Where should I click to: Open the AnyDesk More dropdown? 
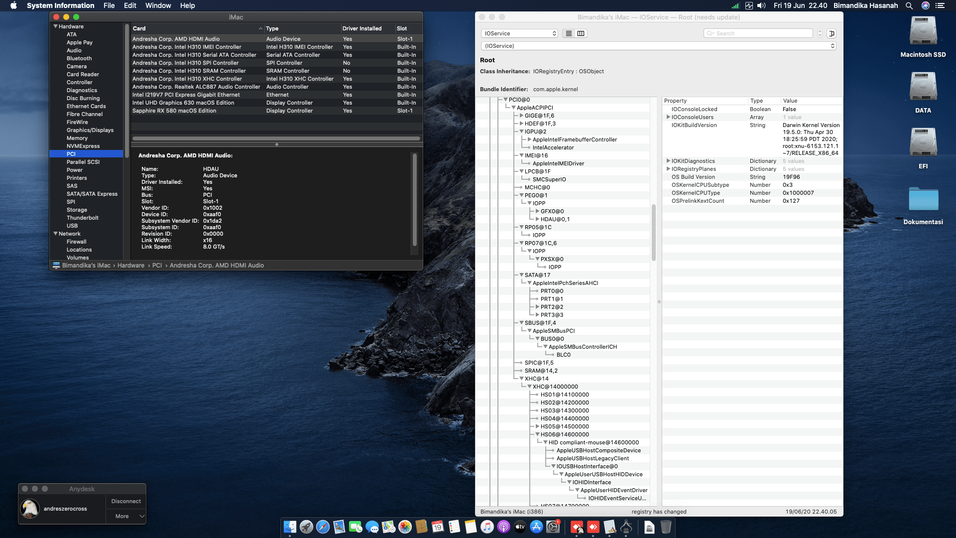pyautogui.click(x=125, y=516)
